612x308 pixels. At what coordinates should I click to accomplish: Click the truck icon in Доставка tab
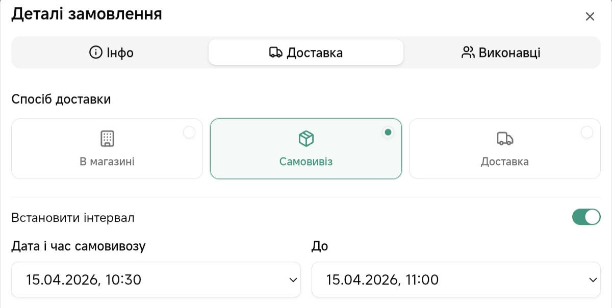point(275,53)
